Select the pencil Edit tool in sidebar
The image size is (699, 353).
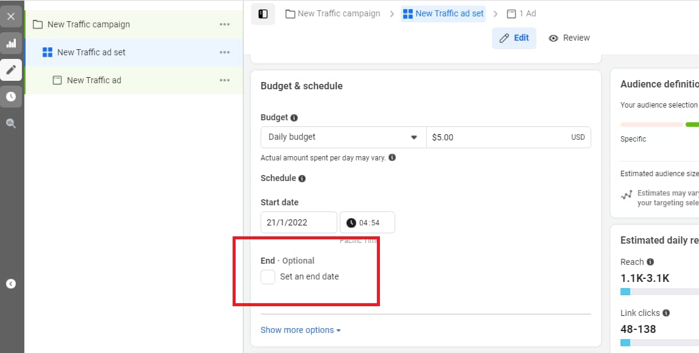10,70
